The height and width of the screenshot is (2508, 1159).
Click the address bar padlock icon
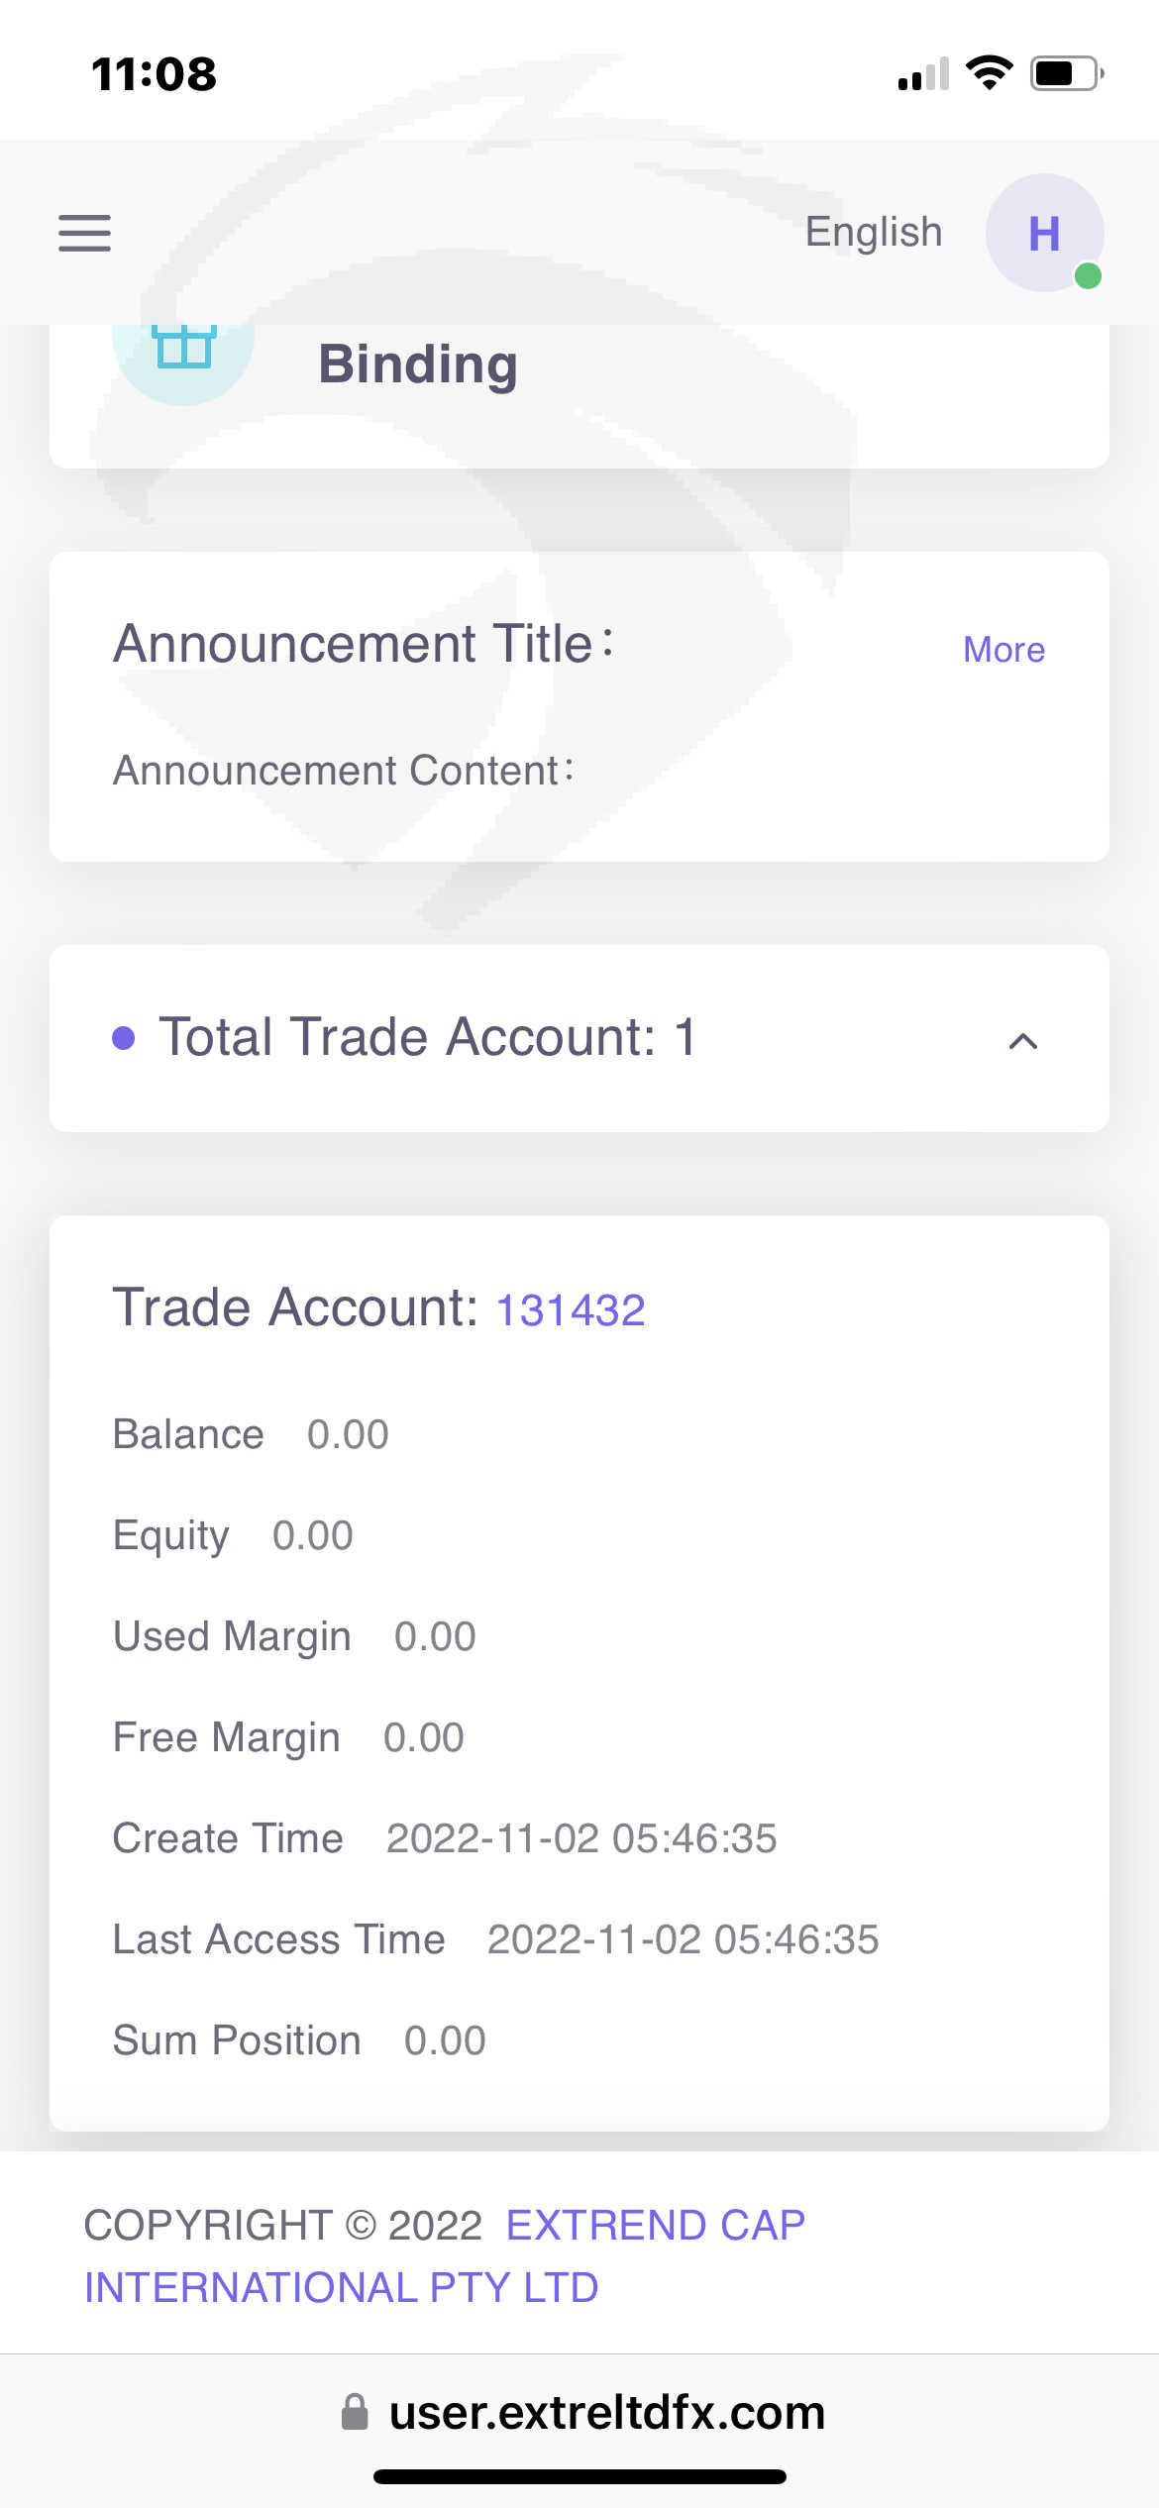point(355,2412)
